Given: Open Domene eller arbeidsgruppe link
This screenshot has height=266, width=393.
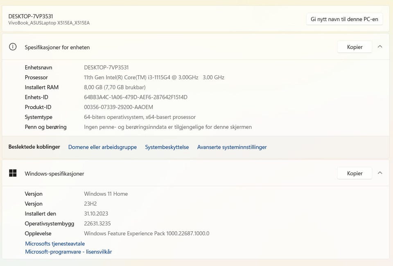Looking at the screenshot, I should 102,147.
